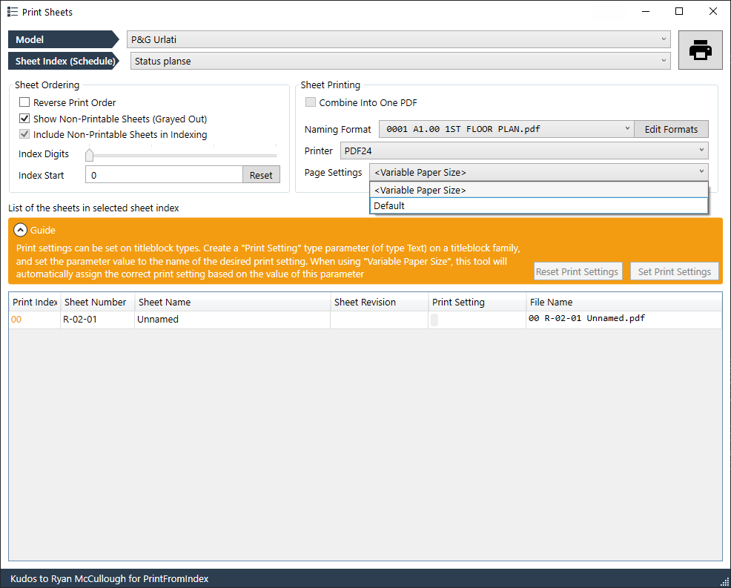731x588 pixels.
Task: Expand the Sheet Index dropdown Status planse
Action: coord(400,62)
